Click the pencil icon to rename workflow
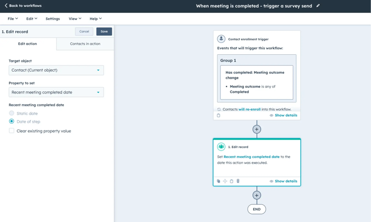This screenshot has height=222, width=371. [318, 6]
